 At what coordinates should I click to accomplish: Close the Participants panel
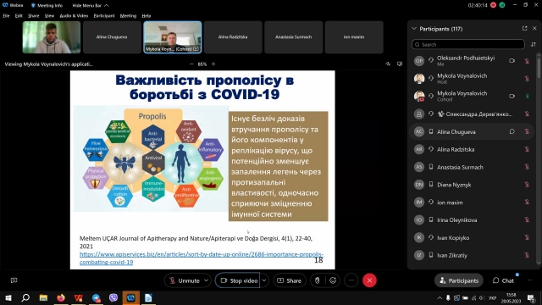534,29
